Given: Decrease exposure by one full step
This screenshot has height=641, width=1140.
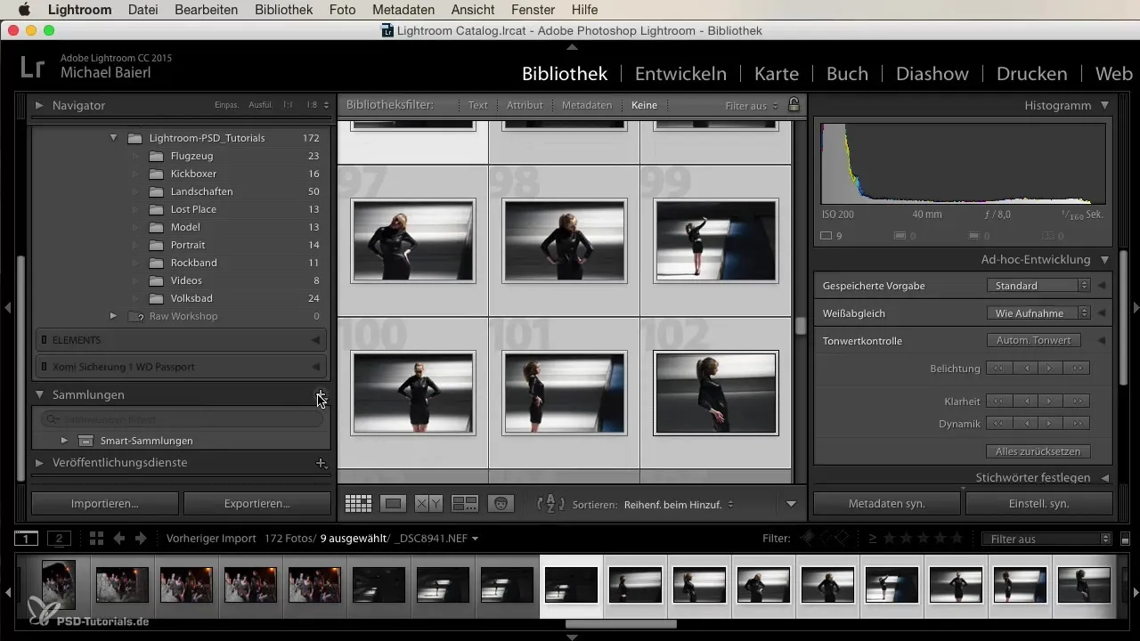Looking at the screenshot, I should [1000, 369].
